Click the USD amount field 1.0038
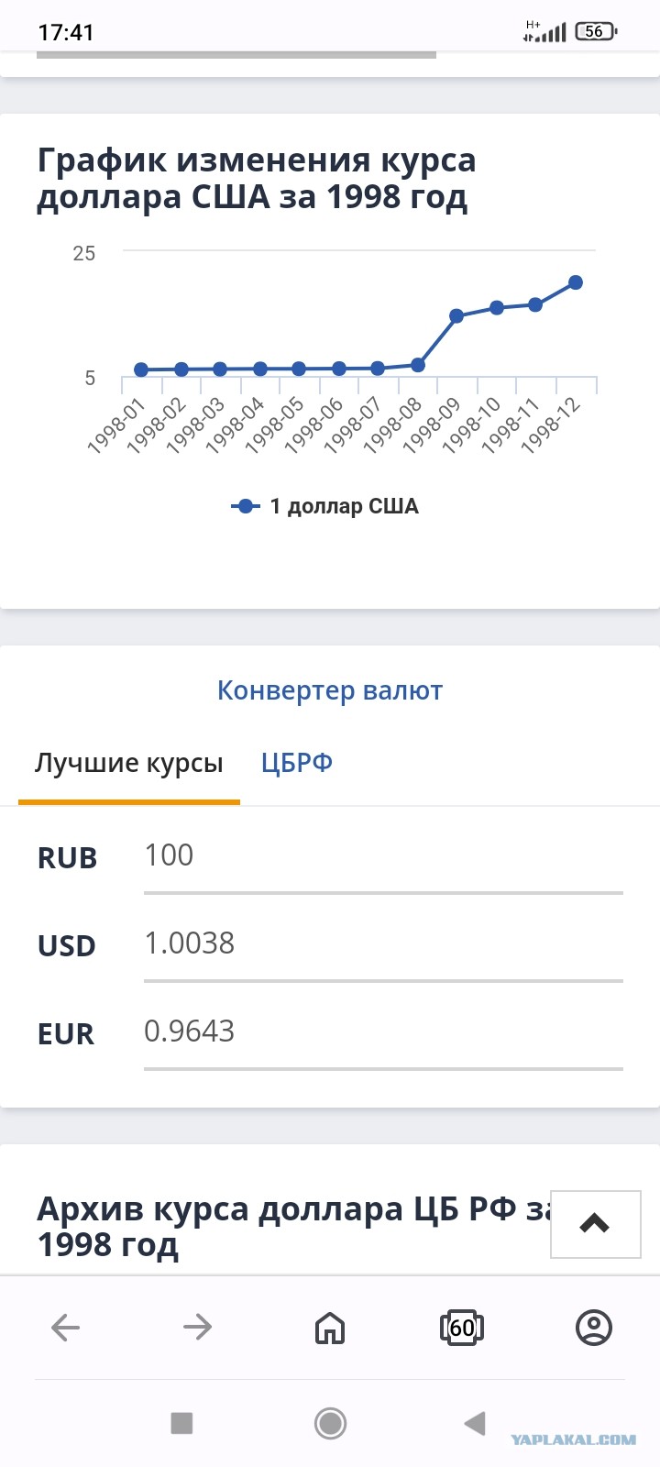The width and height of the screenshot is (660, 1467). (x=383, y=944)
